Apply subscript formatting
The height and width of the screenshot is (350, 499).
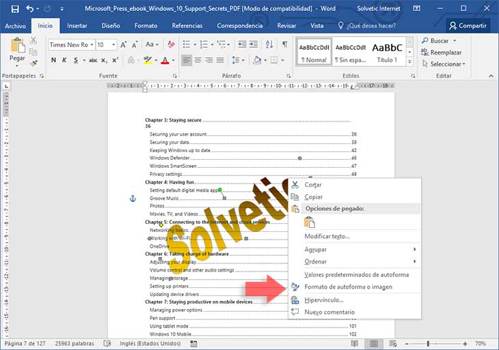(x=104, y=60)
